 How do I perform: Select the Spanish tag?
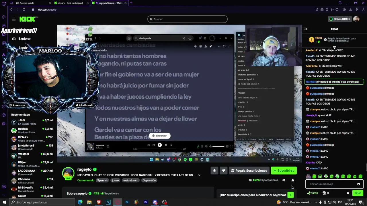(102, 180)
